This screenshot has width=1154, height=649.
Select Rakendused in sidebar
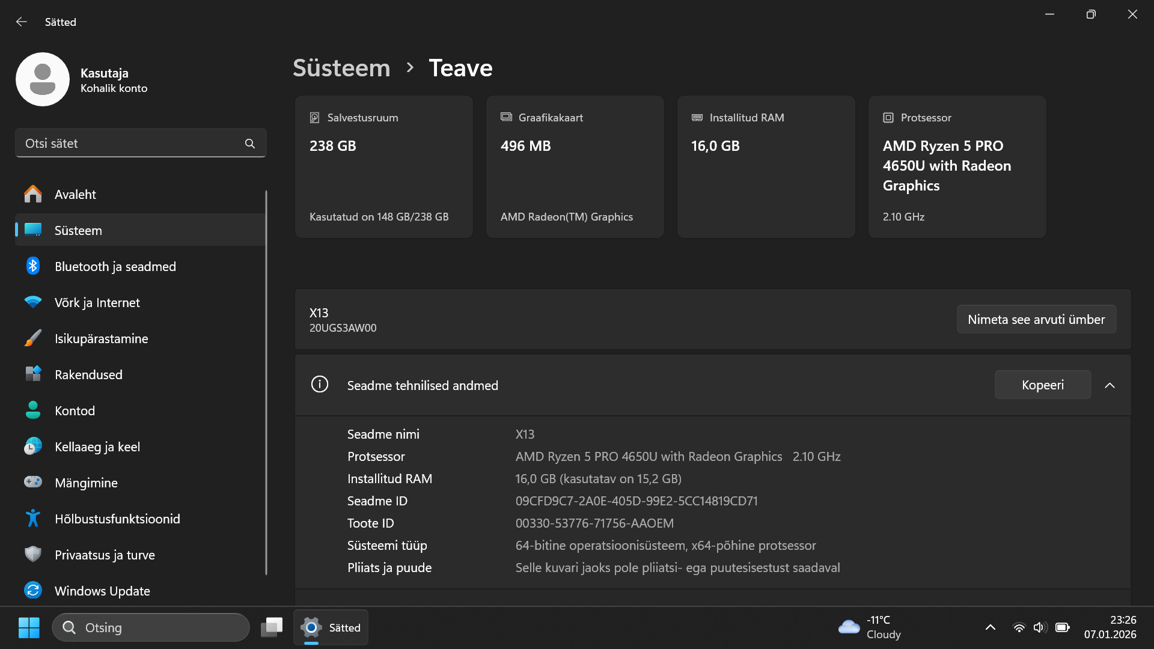point(88,374)
